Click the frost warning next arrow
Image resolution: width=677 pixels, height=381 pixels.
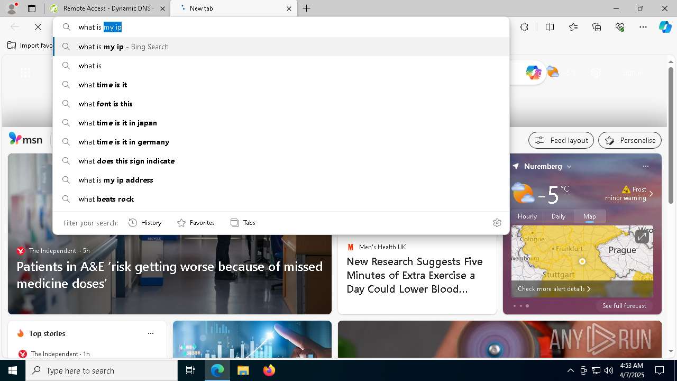651,194
